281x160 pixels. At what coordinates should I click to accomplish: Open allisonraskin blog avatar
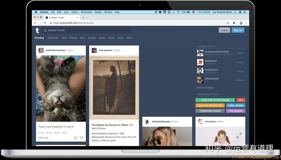tap(200, 80)
